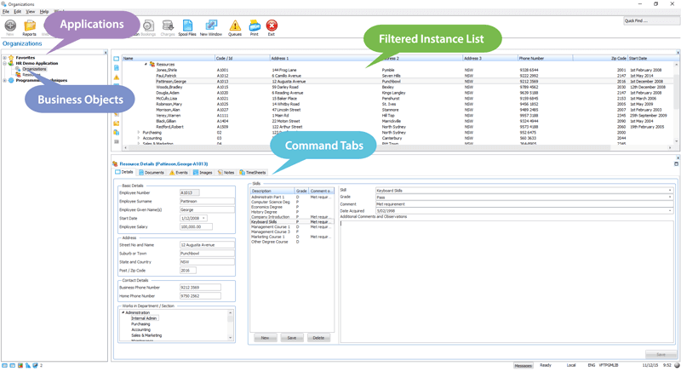Open the Date Acquired dropdown
Screen dimensions: 681x383
pyautogui.click(x=670, y=210)
